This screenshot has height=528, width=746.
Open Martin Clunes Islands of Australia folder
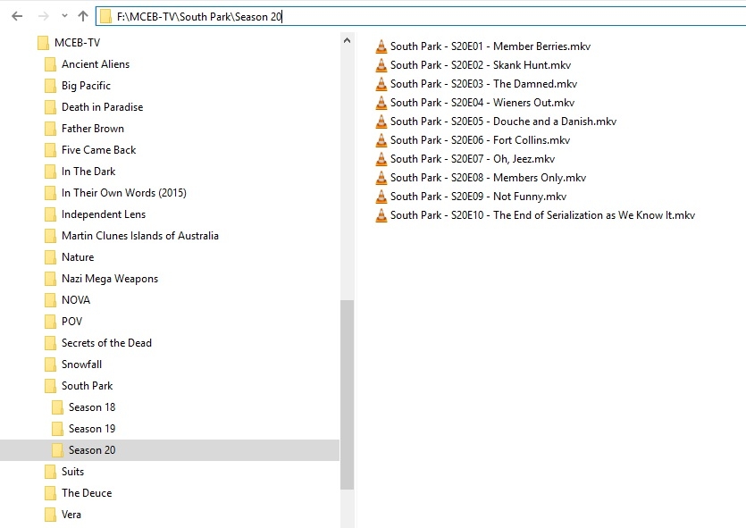[x=140, y=236]
